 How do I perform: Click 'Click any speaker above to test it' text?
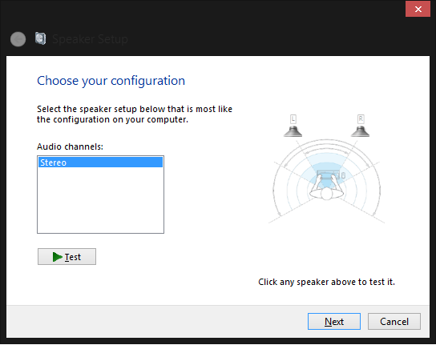326,282
